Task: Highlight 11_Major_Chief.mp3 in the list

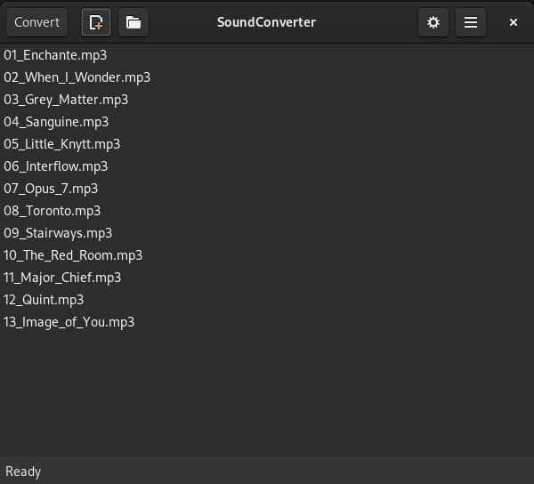Action: click(62, 278)
